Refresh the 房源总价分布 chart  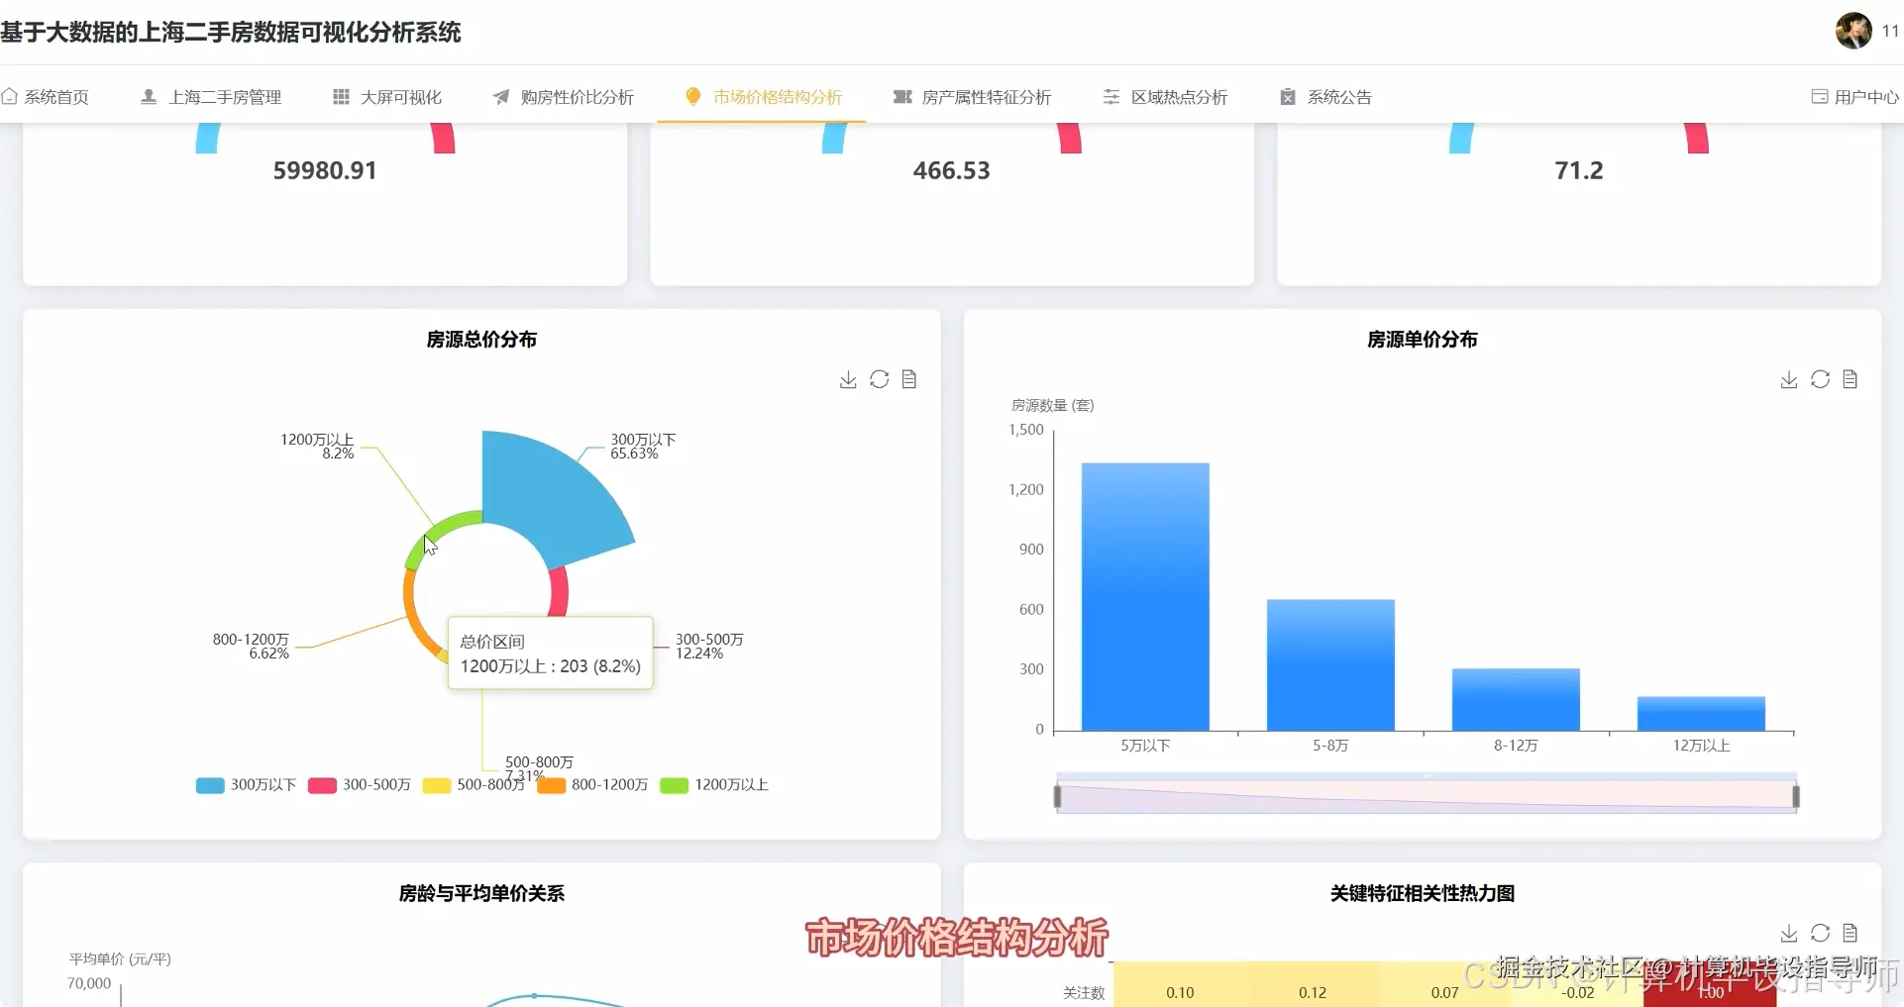click(x=880, y=379)
